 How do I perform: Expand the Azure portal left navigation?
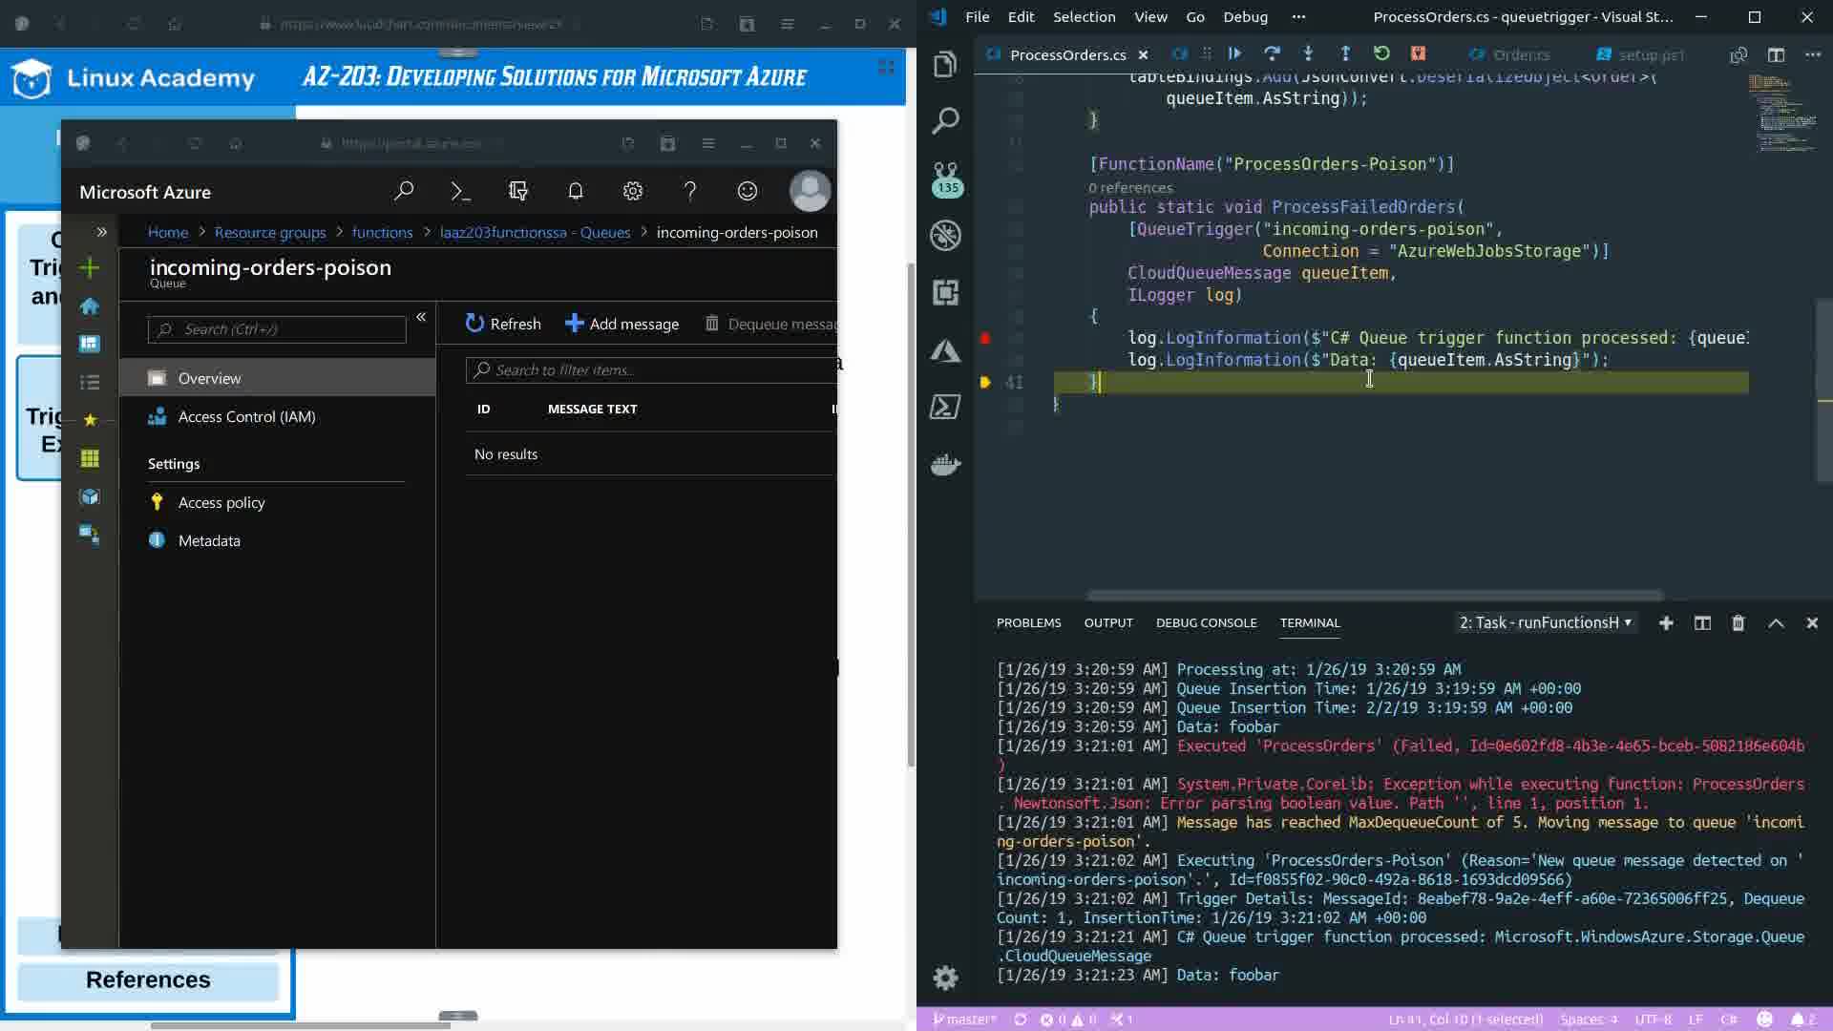[101, 232]
